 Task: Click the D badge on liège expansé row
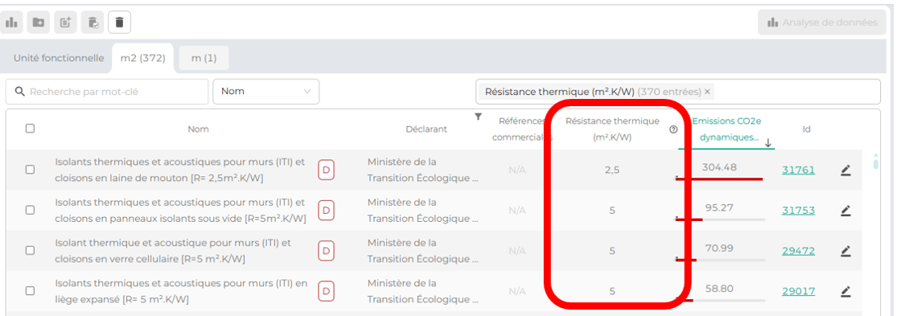327,292
